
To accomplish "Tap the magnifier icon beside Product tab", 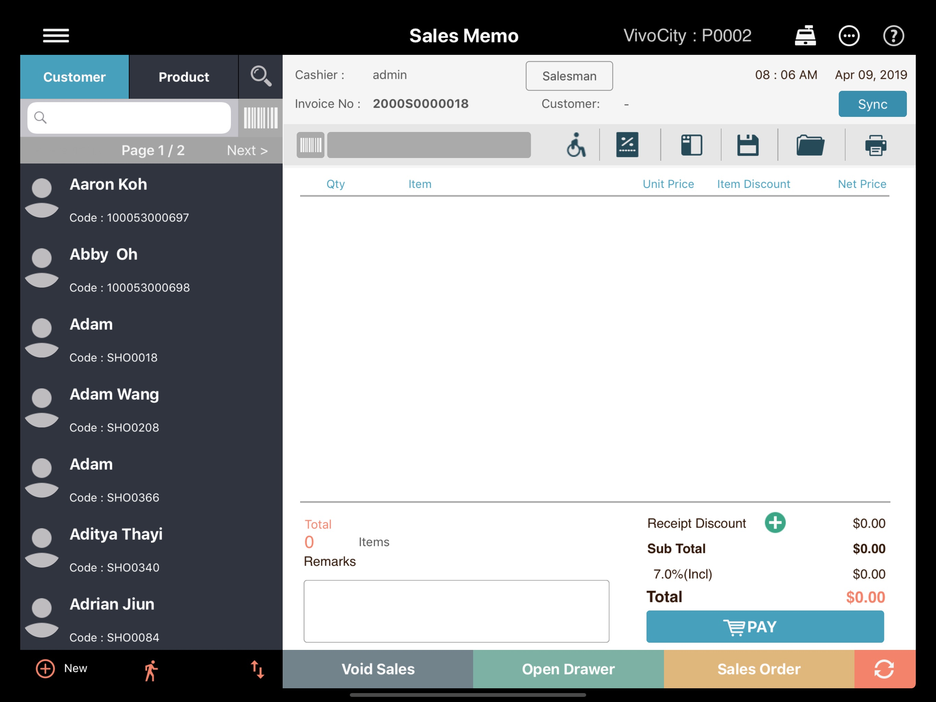I will pos(261,76).
